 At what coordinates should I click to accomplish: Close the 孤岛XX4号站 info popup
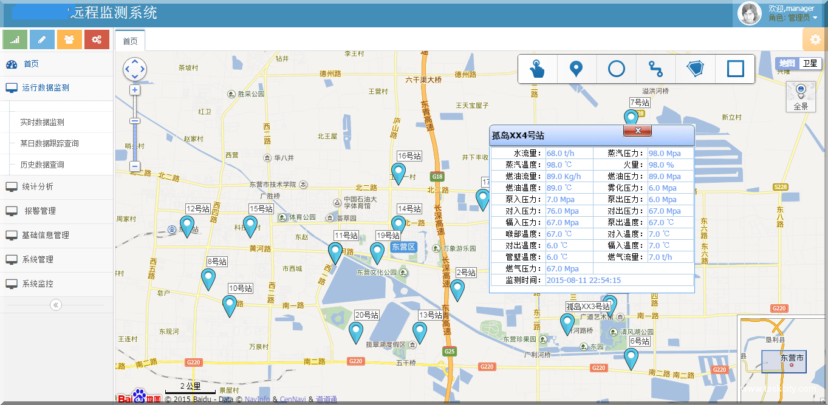pos(637,131)
